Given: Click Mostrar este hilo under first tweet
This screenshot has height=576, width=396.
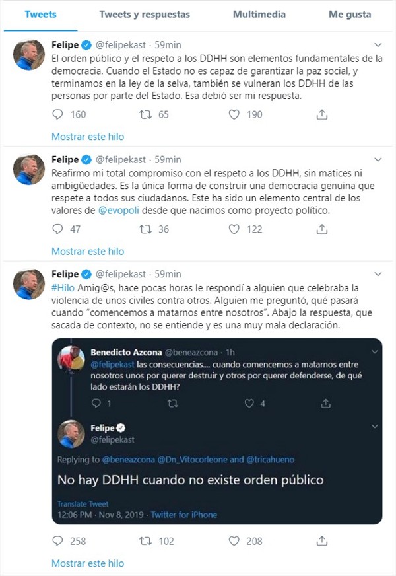Looking at the screenshot, I should pos(88,137).
